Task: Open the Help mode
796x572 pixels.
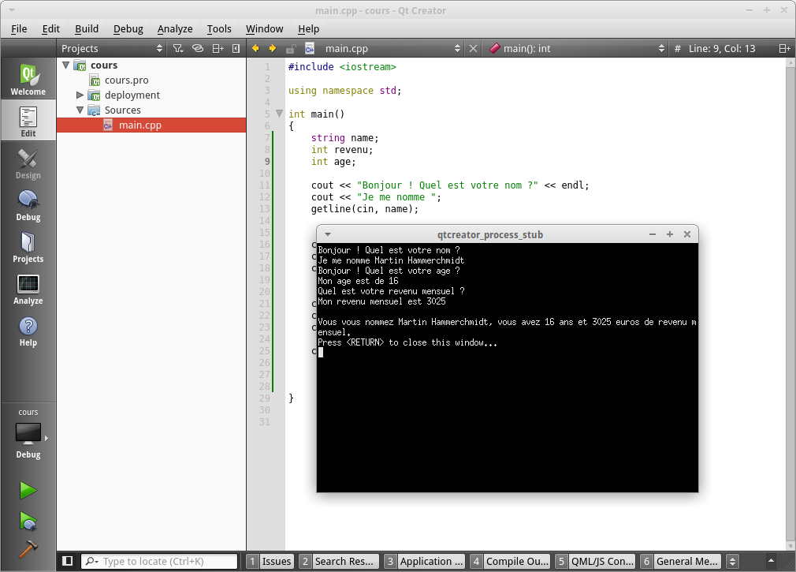Action: click(28, 331)
